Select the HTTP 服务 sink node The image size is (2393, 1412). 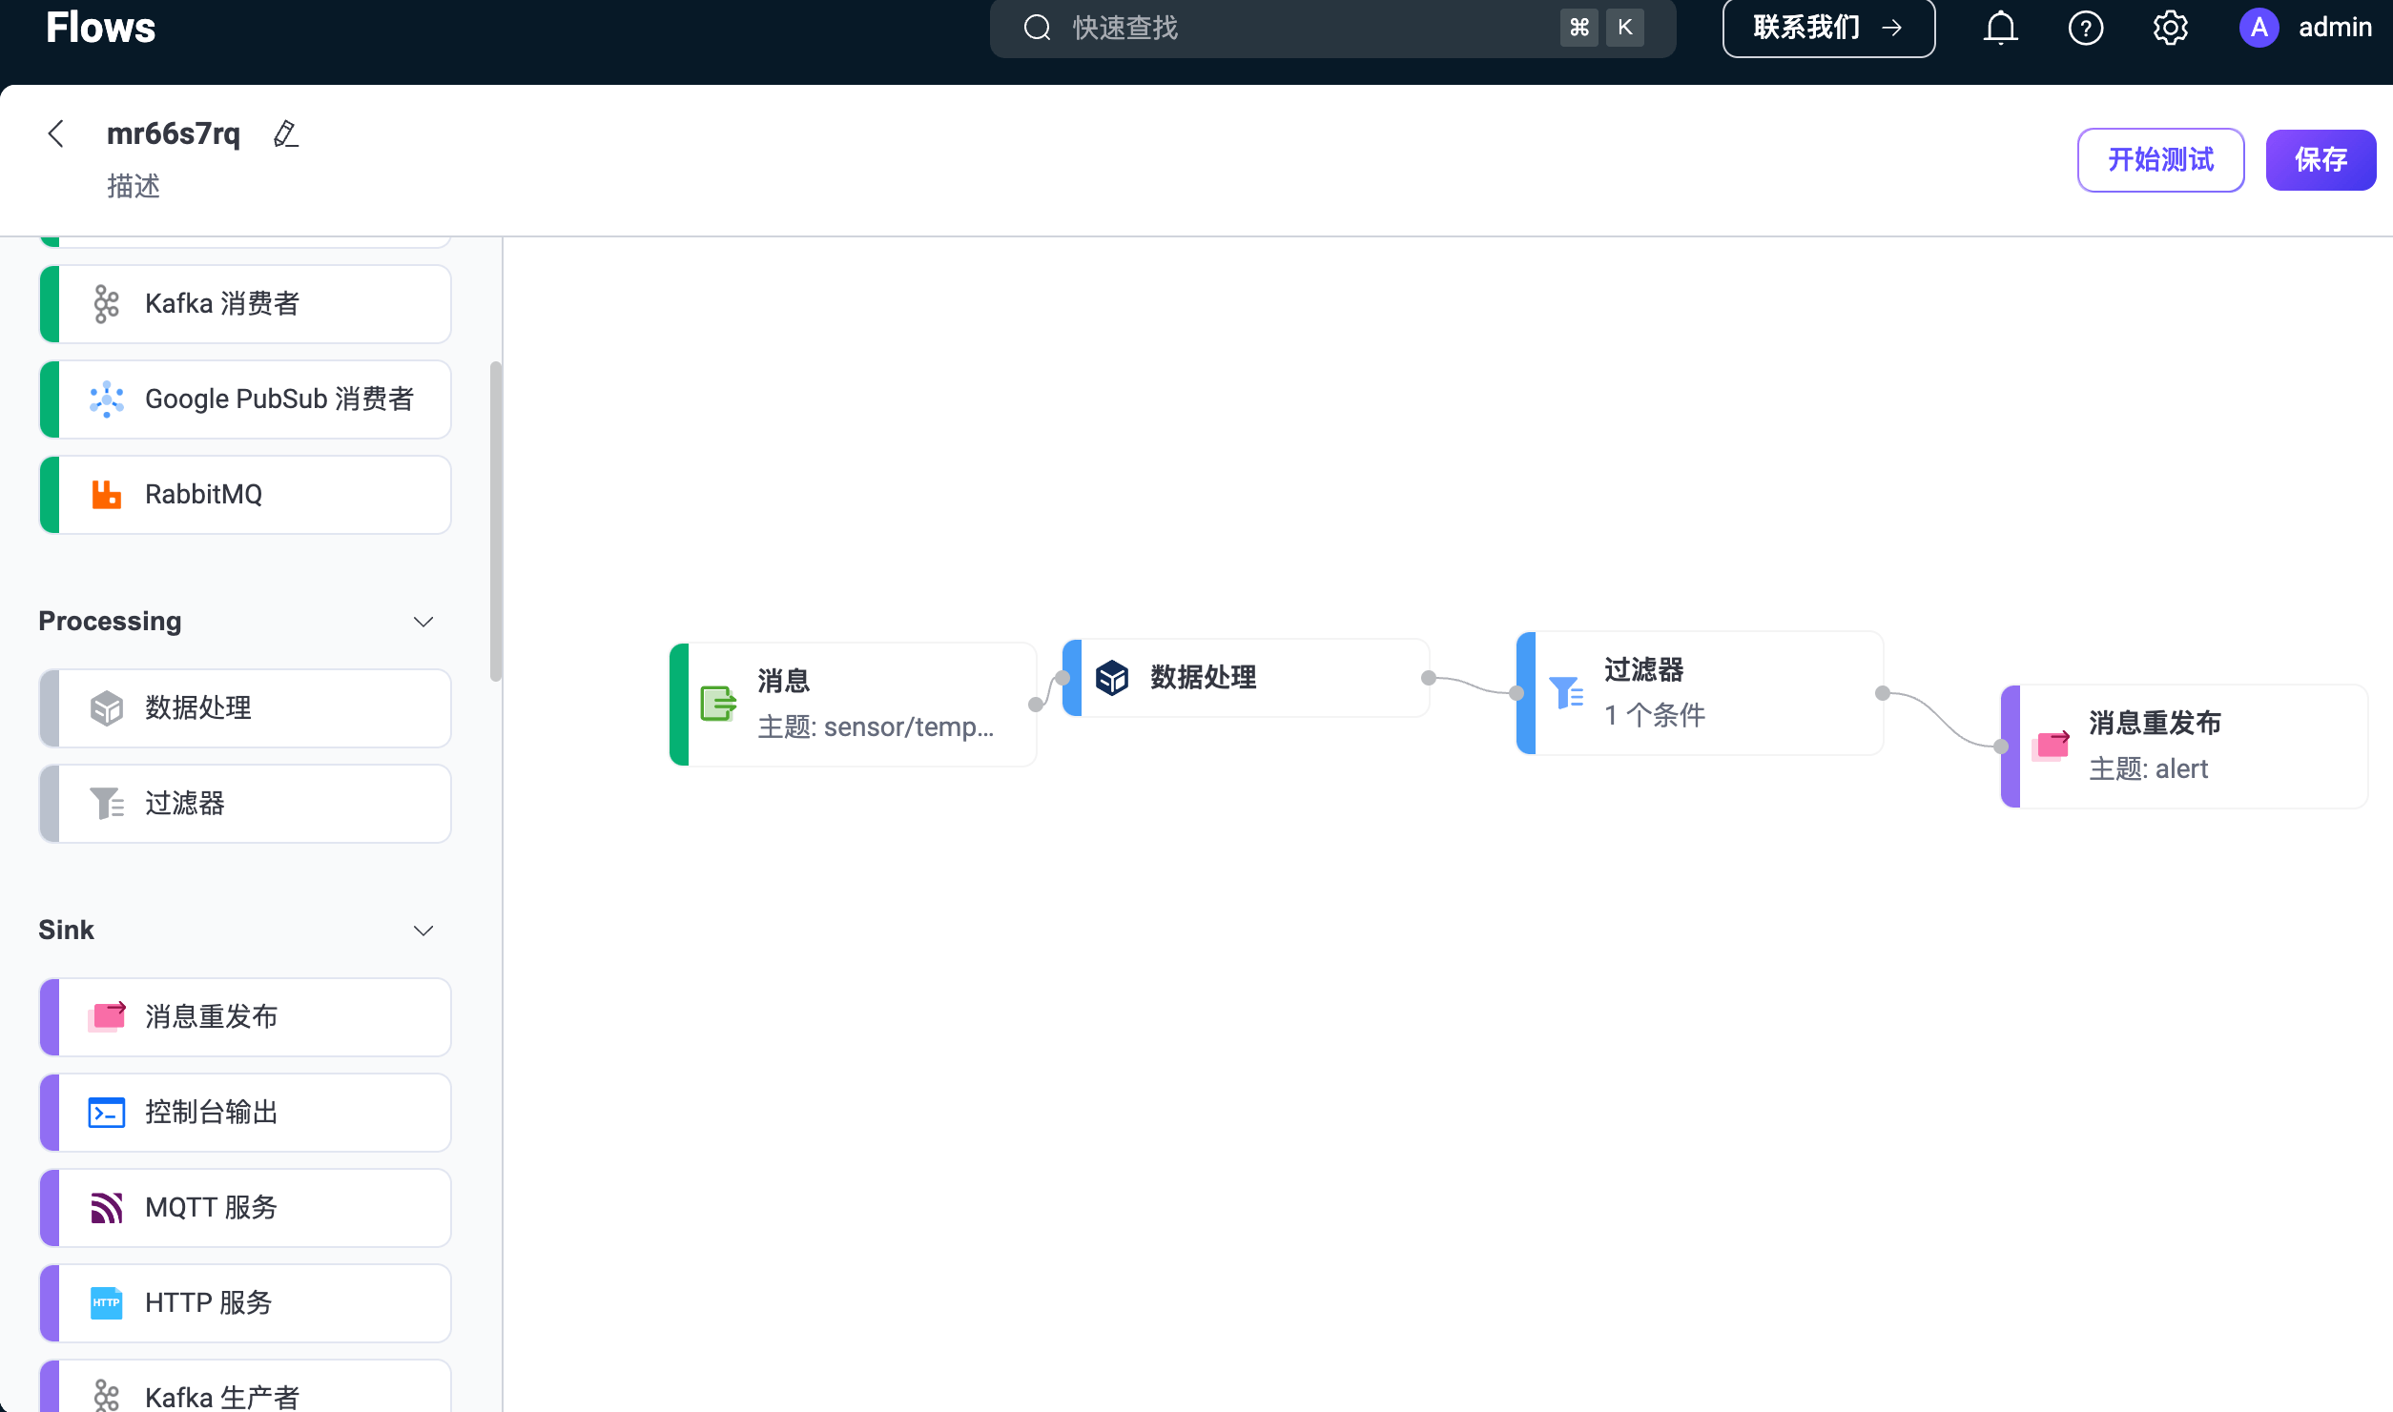pos(244,1302)
